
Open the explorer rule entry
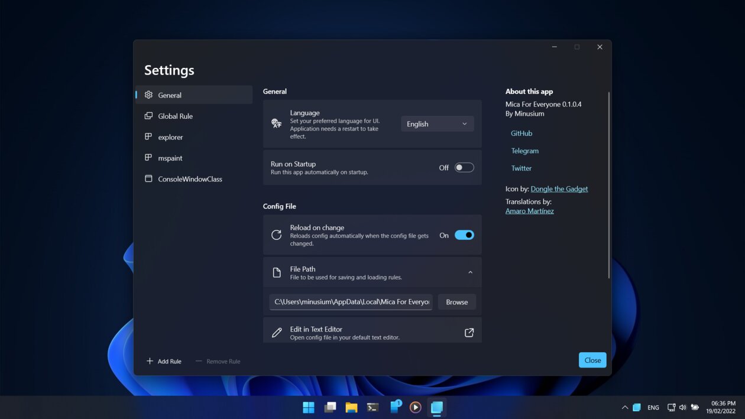(x=171, y=137)
